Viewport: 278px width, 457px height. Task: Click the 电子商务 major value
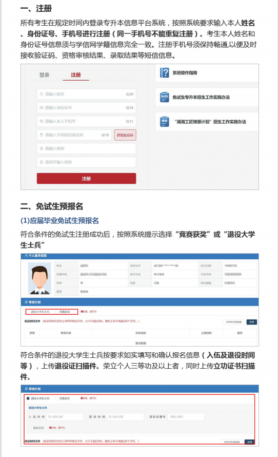click(x=159, y=274)
